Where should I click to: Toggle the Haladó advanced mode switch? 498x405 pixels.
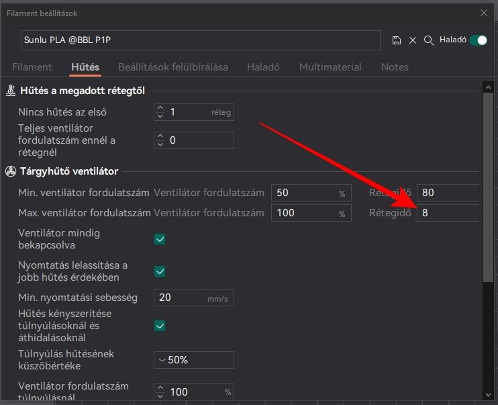click(478, 40)
